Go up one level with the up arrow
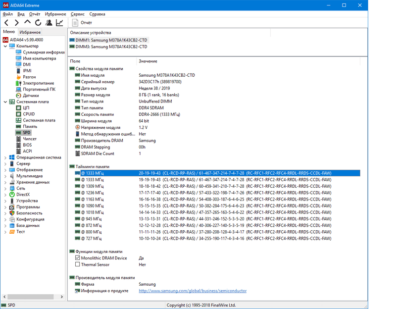The width and height of the screenshot is (396, 309). [x=27, y=22]
